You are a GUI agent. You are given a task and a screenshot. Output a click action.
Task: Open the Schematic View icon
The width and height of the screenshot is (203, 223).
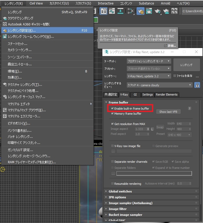(120, 11)
